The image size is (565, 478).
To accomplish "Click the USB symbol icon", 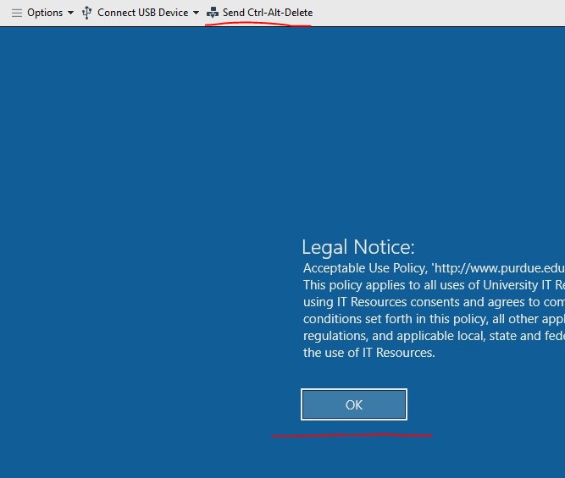I will (x=86, y=13).
